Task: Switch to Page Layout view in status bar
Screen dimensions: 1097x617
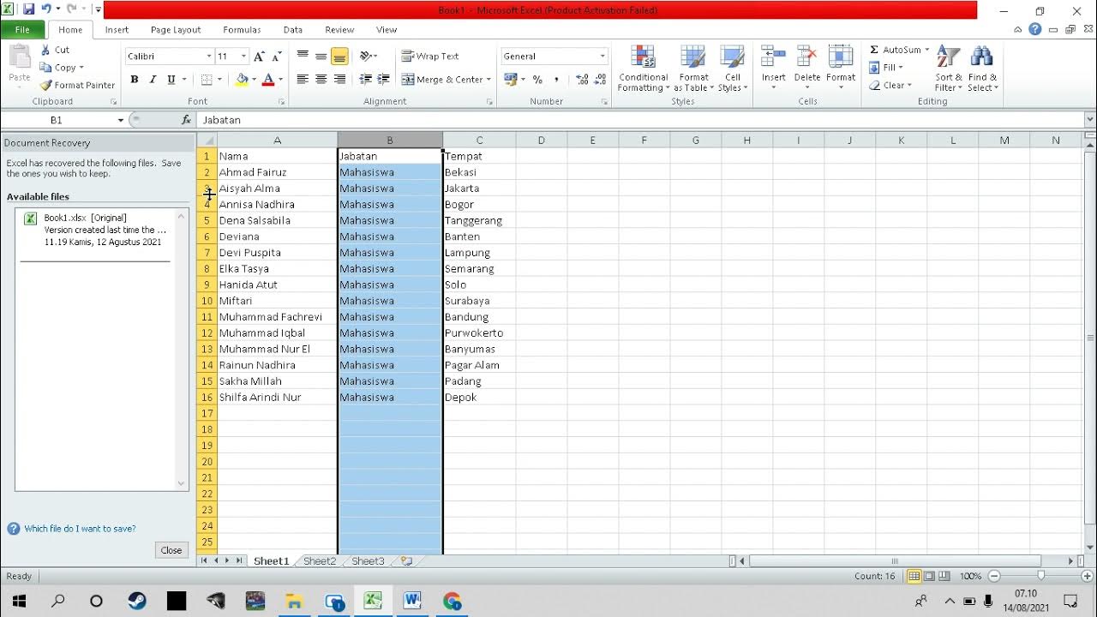Action: click(929, 576)
